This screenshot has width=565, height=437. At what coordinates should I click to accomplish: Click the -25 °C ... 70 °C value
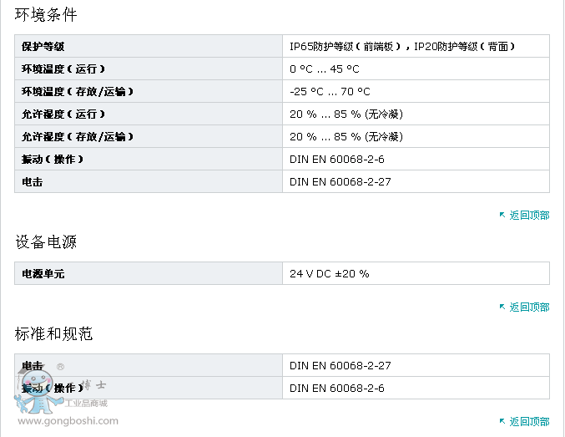point(330,92)
